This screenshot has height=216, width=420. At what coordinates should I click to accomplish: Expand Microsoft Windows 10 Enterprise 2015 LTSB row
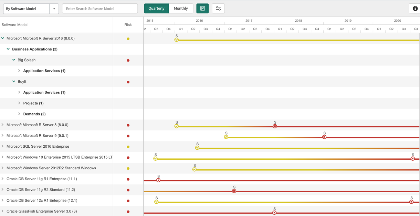pos(3,157)
